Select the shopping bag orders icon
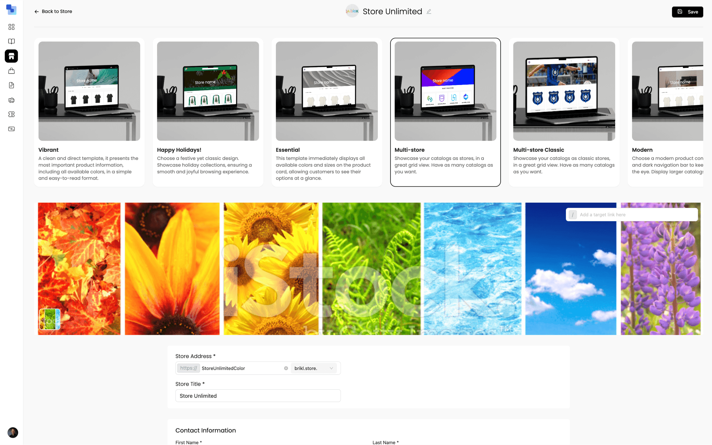 pos(11,71)
